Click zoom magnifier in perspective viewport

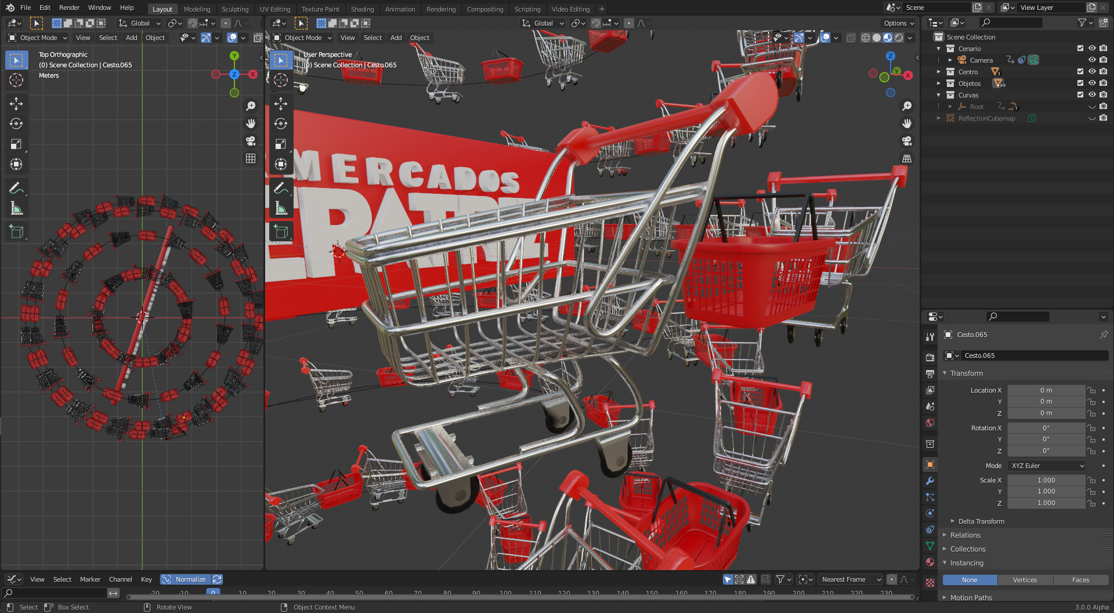tap(907, 106)
